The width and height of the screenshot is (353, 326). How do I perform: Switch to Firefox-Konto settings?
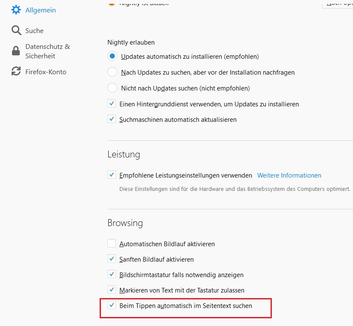46,72
